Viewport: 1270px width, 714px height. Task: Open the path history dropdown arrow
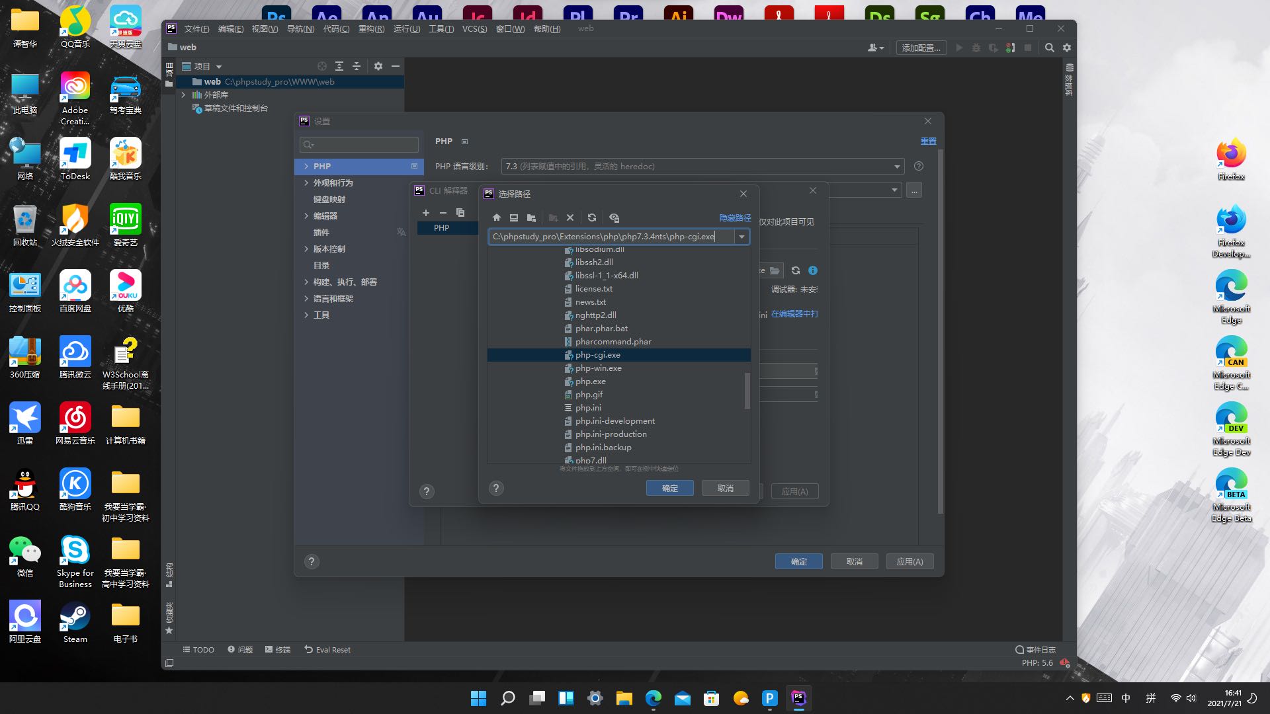point(741,237)
